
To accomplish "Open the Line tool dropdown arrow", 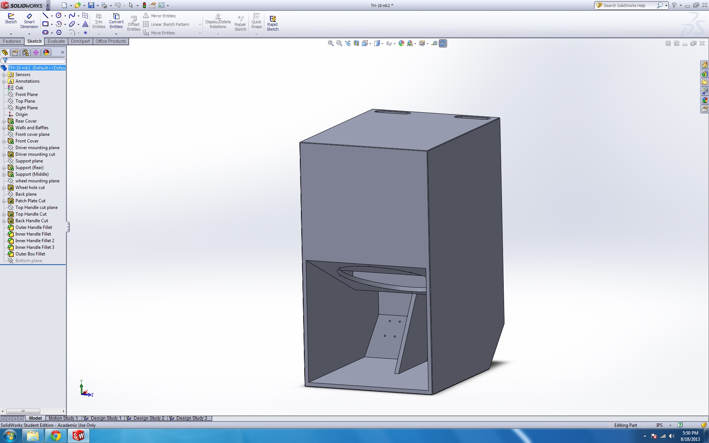I will [52, 16].
